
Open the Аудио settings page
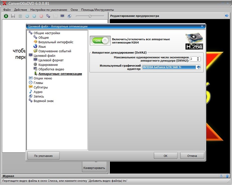tap(38, 92)
